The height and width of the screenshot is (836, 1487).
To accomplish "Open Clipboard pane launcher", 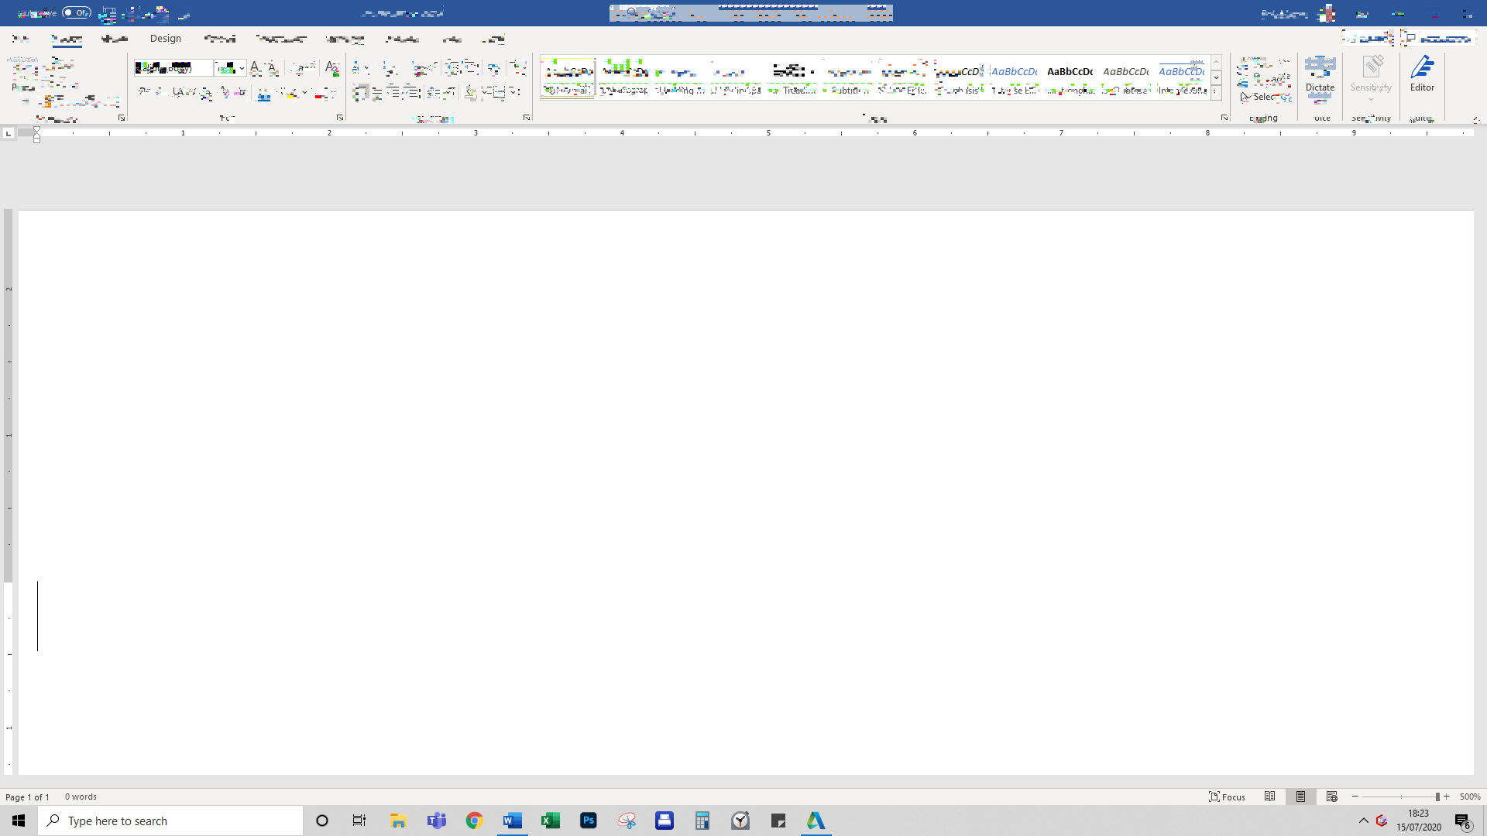I will coord(122,118).
